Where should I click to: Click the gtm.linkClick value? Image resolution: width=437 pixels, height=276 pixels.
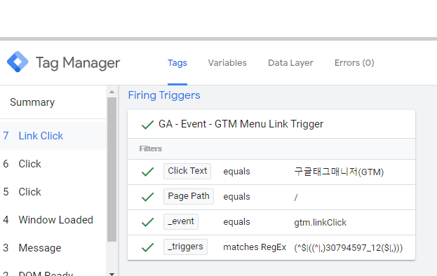click(321, 222)
